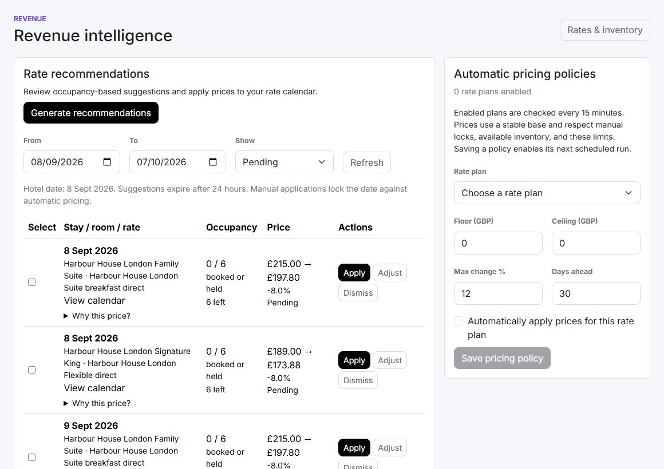Click the Floor (GBP) input field
The height and width of the screenshot is (469, 664).
click(x=498, y=244)
